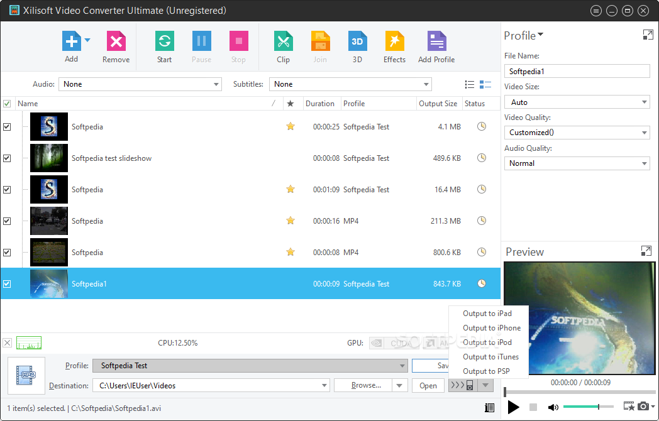Toggle the star on Softpedia 211.3 MB row

[x=291, y=220]
